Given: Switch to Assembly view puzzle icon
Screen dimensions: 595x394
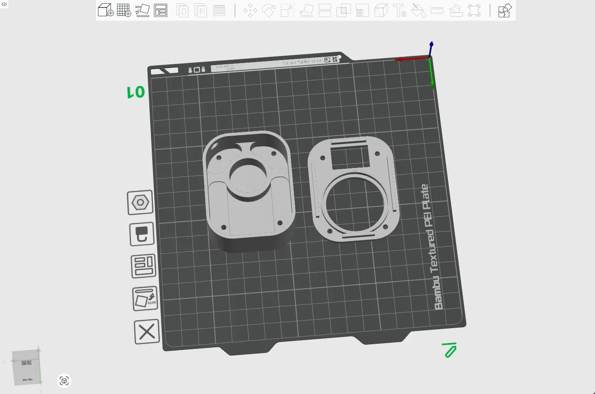Looking at the screenshot, I should 505,10.
